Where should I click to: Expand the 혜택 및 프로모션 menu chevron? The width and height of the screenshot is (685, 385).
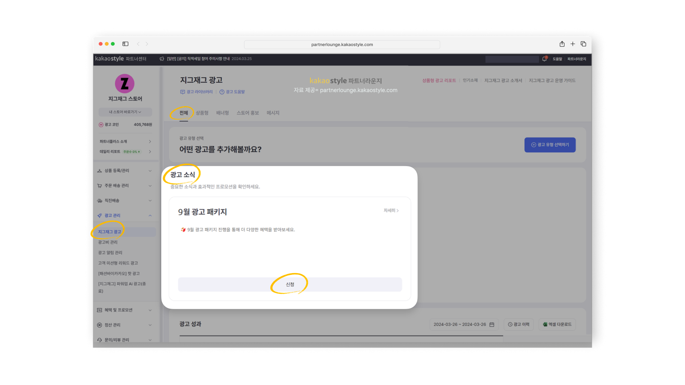tap(150, 310)
